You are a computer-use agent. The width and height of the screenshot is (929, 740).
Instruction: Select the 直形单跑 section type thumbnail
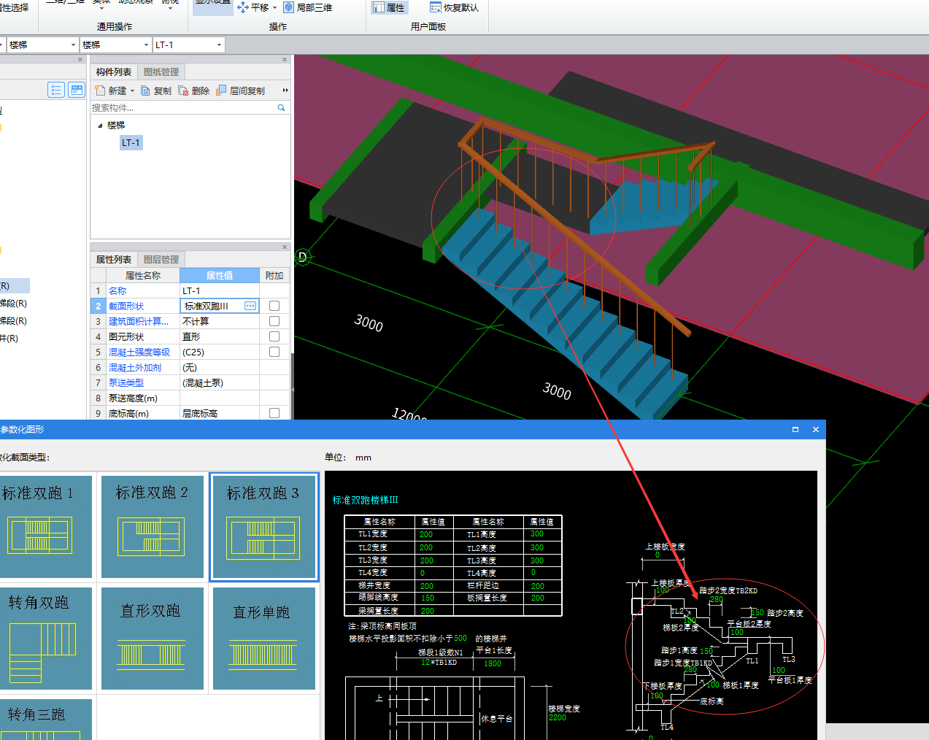click(264, 638)
